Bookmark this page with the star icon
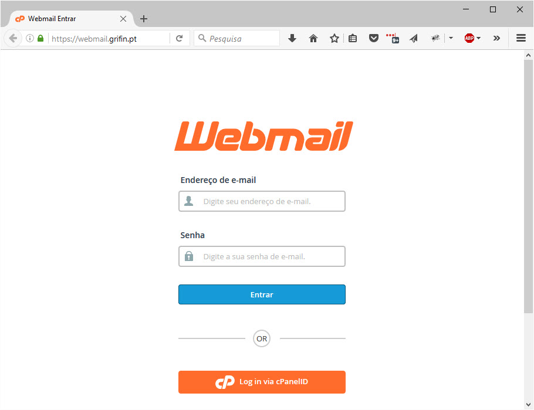534x410 pixels. (334, 39)
